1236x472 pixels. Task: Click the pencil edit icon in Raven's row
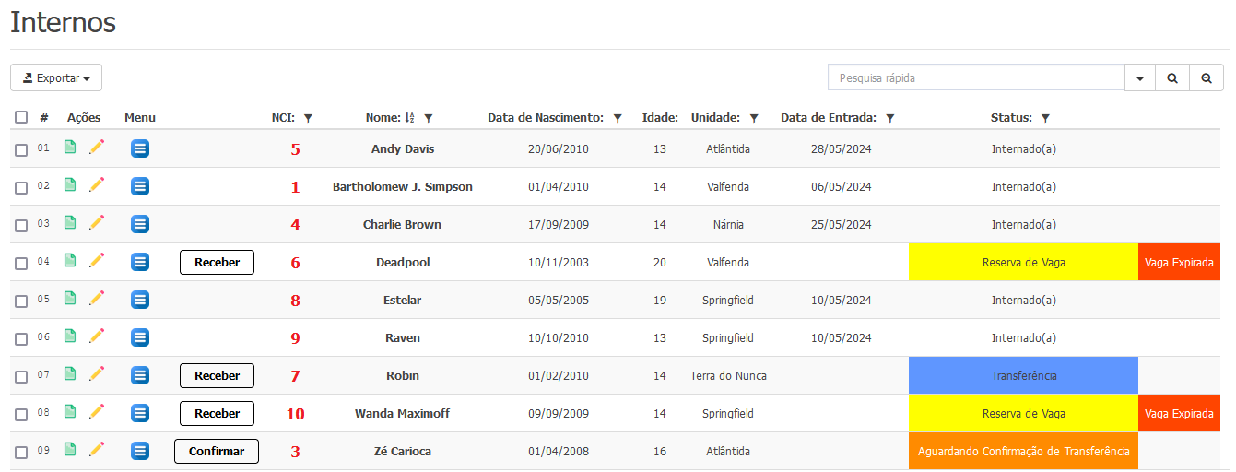coord(97,336)
